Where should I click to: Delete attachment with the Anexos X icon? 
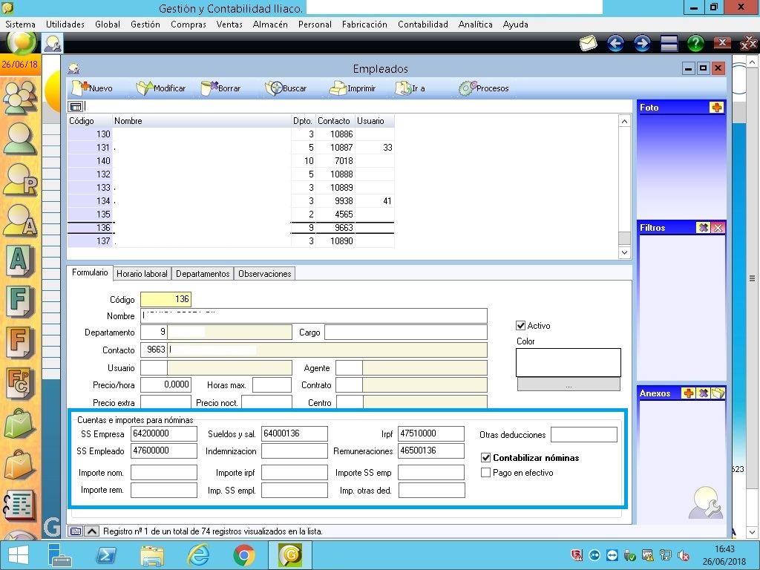[704, 393]
